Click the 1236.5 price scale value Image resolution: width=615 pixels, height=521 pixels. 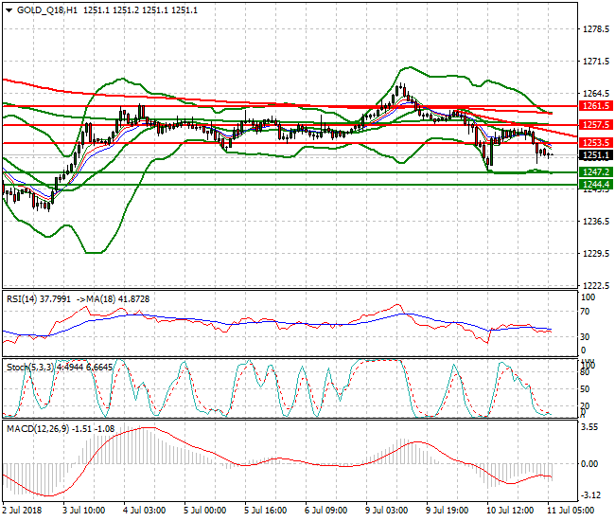click(x=596, y=221)
